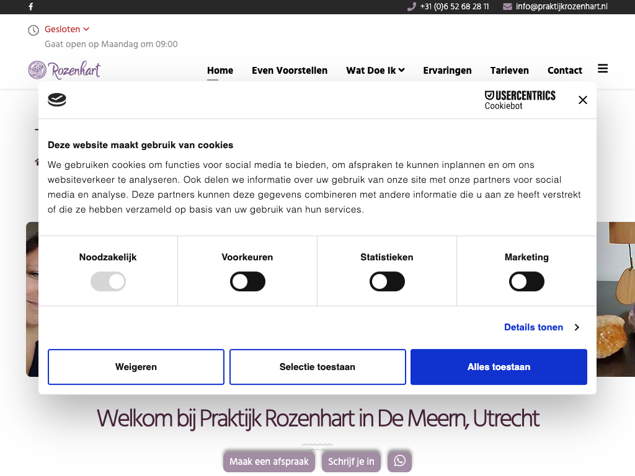Open WhatsApp chat button
Screen dimensions: 635x476
point(399,461)
